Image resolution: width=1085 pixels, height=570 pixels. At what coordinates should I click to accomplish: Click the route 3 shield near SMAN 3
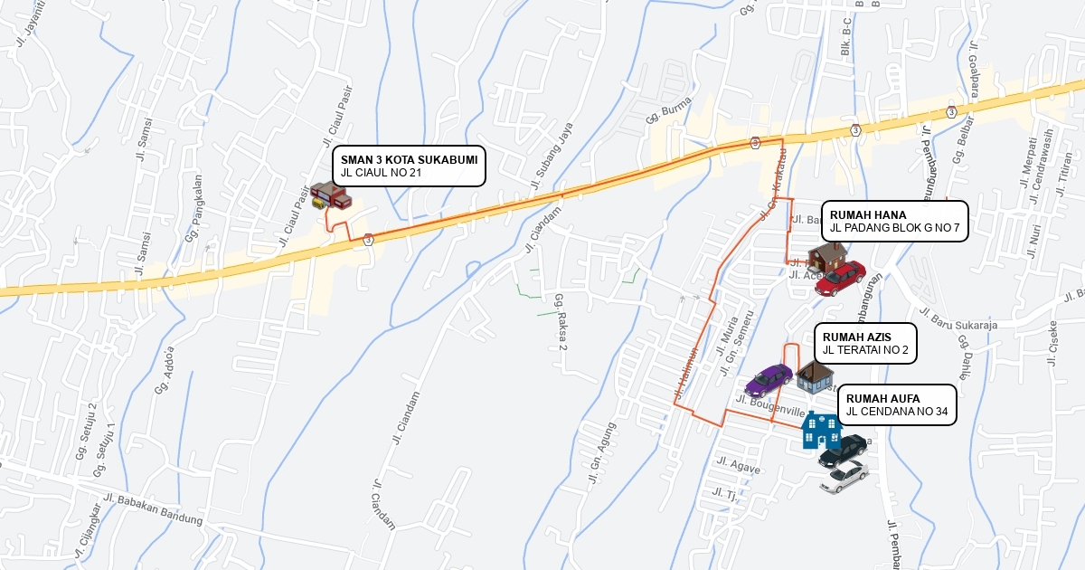pos(368,240)
